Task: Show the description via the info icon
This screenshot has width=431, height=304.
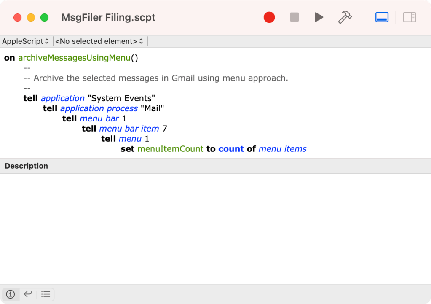Action: 11,294
